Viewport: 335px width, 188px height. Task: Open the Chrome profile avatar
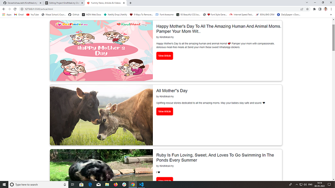point(325,9)
